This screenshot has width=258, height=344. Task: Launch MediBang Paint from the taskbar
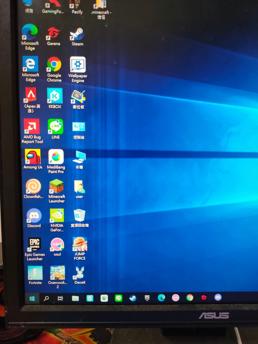(x=104, y=298)
